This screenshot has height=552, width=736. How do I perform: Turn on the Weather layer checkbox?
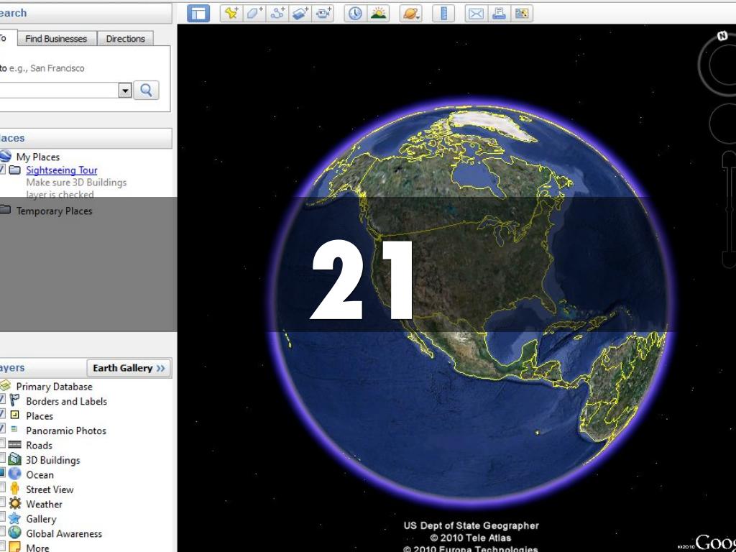coord(2,504)
